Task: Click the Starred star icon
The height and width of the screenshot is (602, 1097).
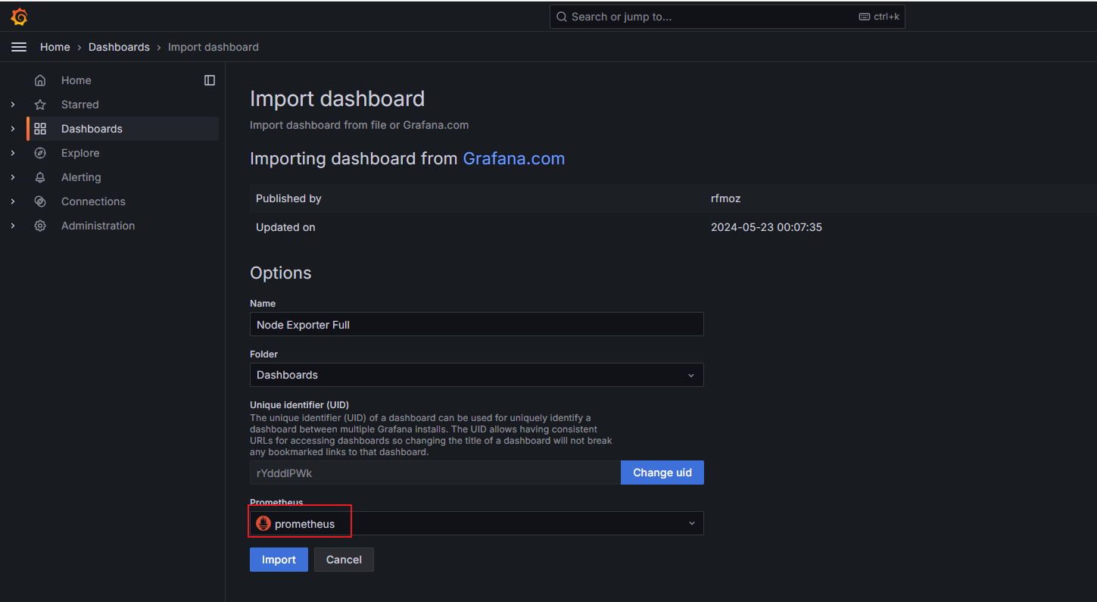Action: click(x=40, y=104)
